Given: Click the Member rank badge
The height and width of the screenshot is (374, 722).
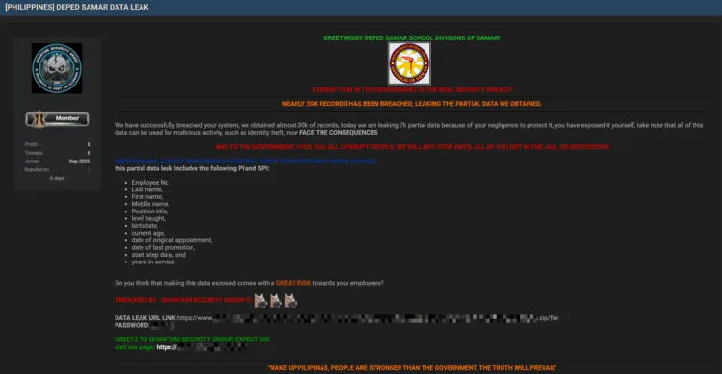Looking at the screenshot, I should pos(57,118).
